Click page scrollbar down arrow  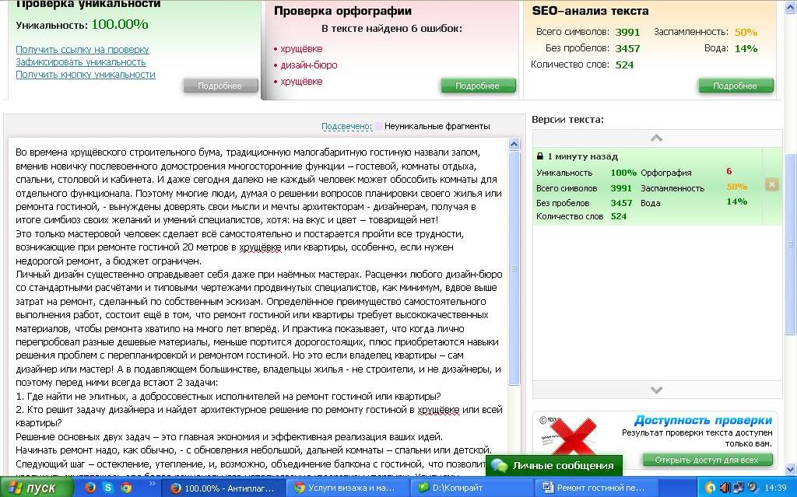[791, 470]
